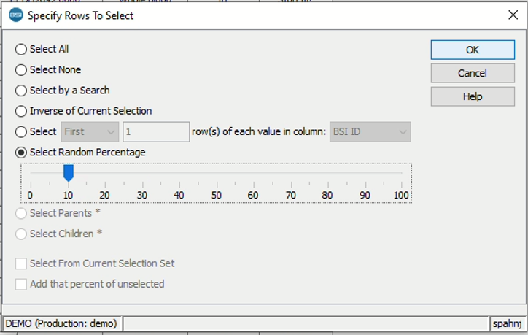Set slider to the 50 percent mark
Screen dimensions: 528x335
[x=217, y=173]
